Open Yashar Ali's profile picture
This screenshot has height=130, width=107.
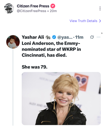(13, 42)
